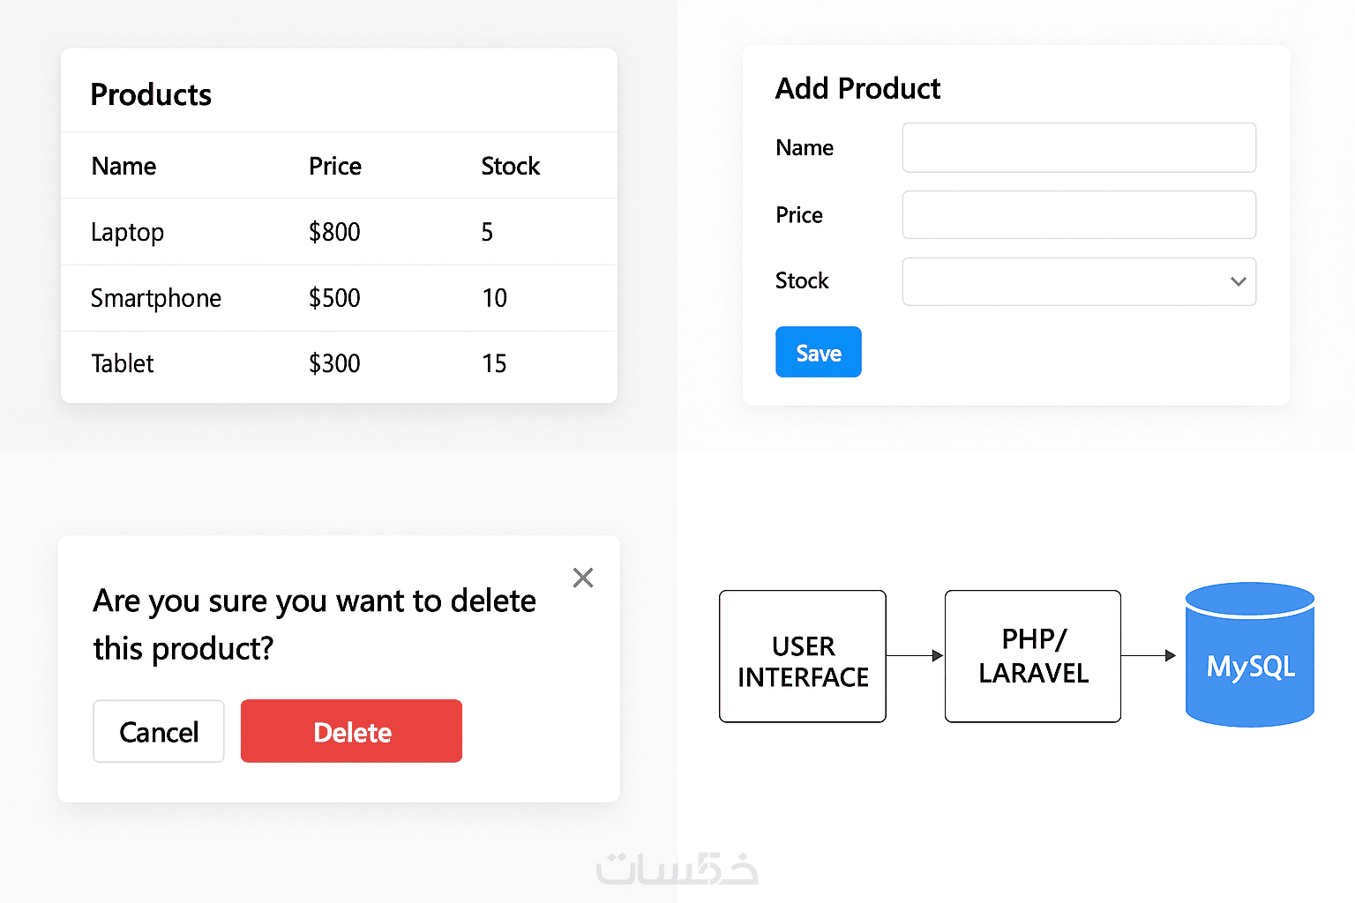Viewport: 1355px width, 903px height.
Task: Sort by the Stock column header
Action: [510, 166]
